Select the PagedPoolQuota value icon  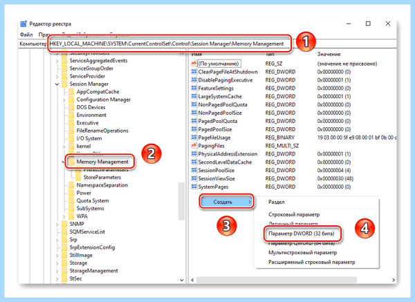(x=194, y=121)
